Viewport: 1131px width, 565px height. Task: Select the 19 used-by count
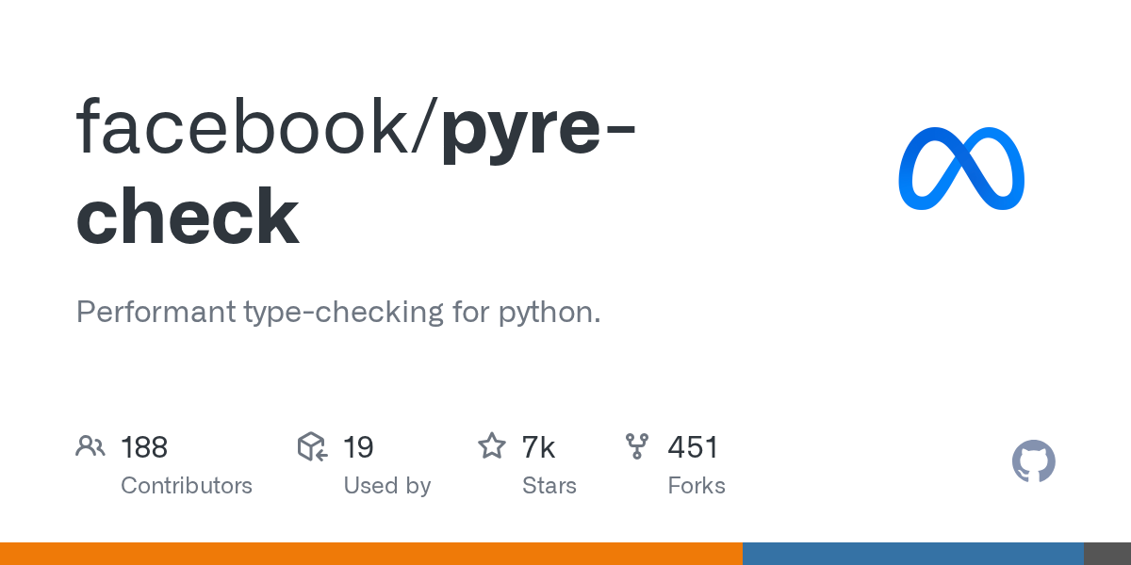tap(358, 447)
